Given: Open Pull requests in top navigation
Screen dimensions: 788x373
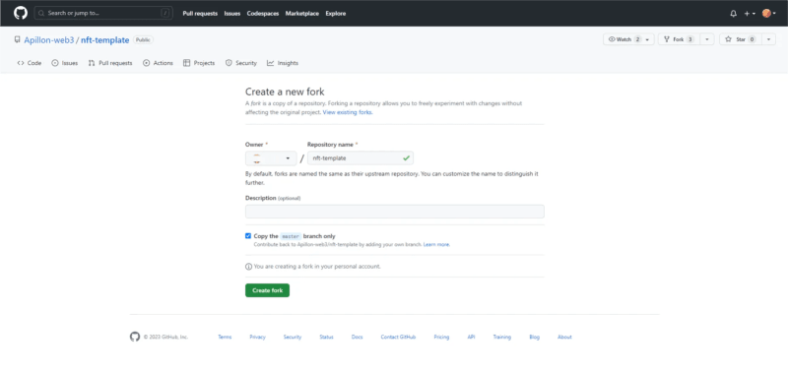Looking at the screenshot, I should pyautogui.click(x=200, y=14).
